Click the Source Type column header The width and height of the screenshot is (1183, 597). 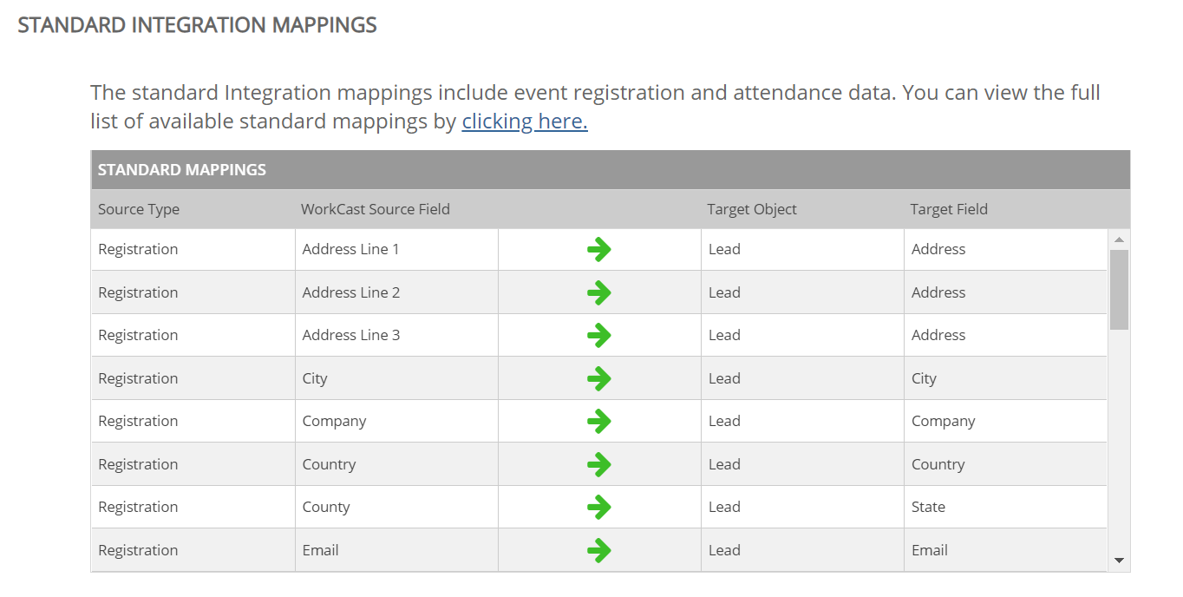(x=139, y=209)
